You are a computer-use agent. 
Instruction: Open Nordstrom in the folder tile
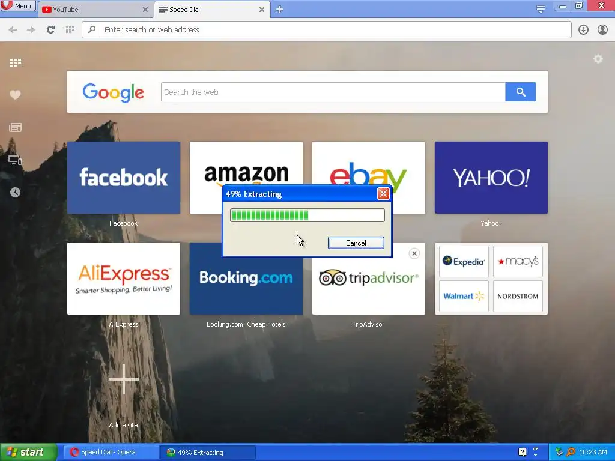point(518,296)
